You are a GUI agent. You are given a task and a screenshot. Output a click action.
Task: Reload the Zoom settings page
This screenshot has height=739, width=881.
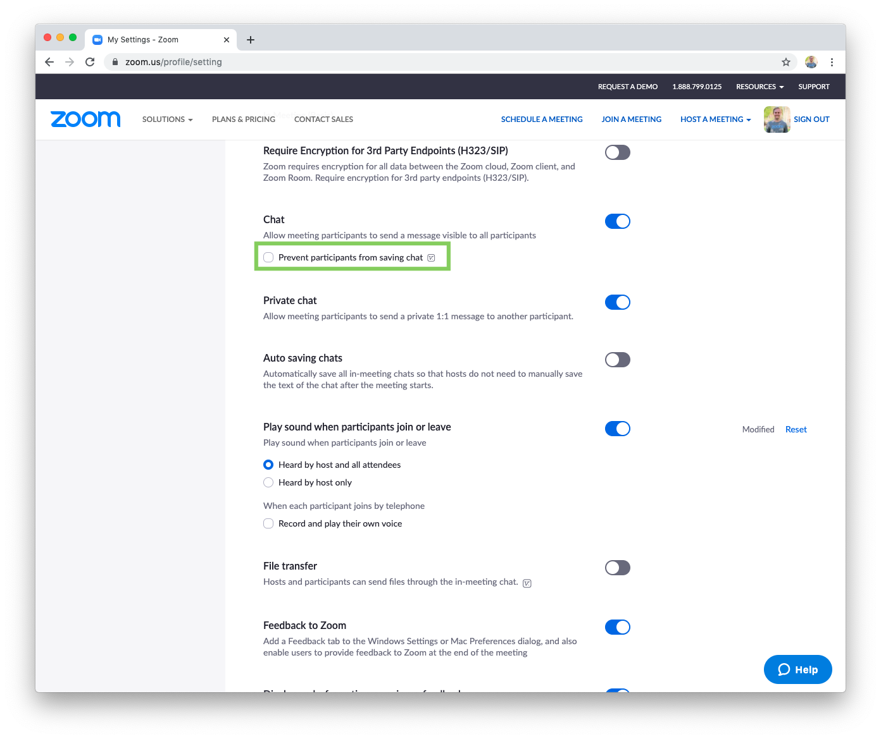click(90, 62)
